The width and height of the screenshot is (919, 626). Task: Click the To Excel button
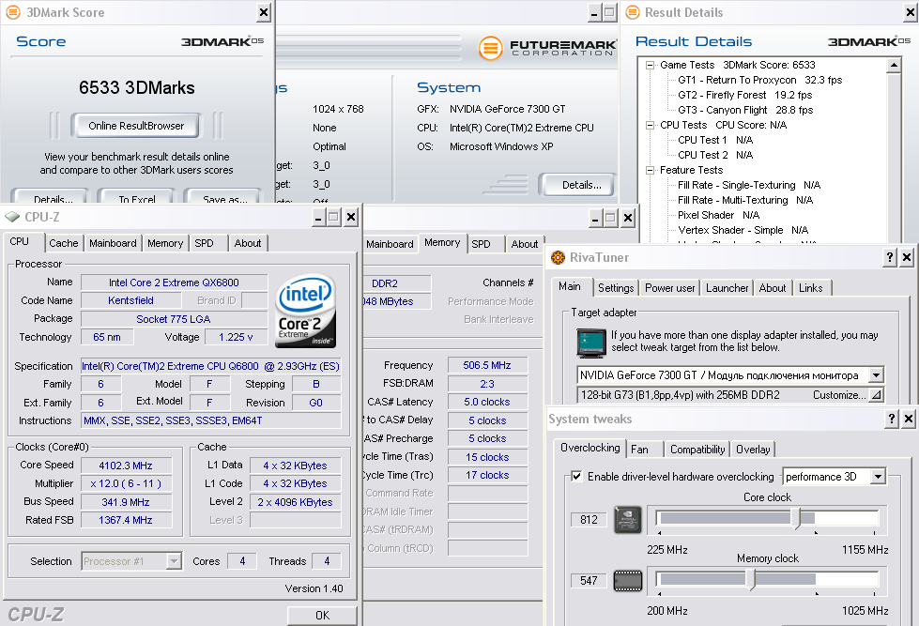click(136, 197)
